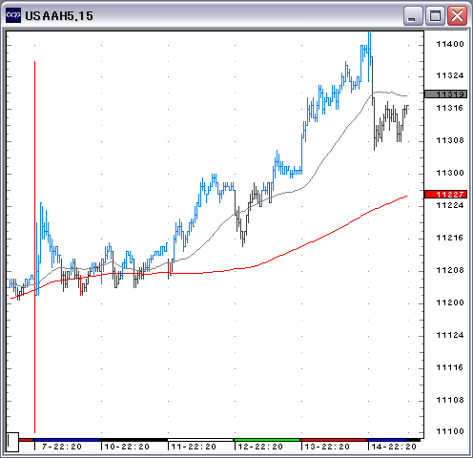Click the 10-22:20 time axis label
The width and height of the screenshot is (473, 458).
coord(127,447)
